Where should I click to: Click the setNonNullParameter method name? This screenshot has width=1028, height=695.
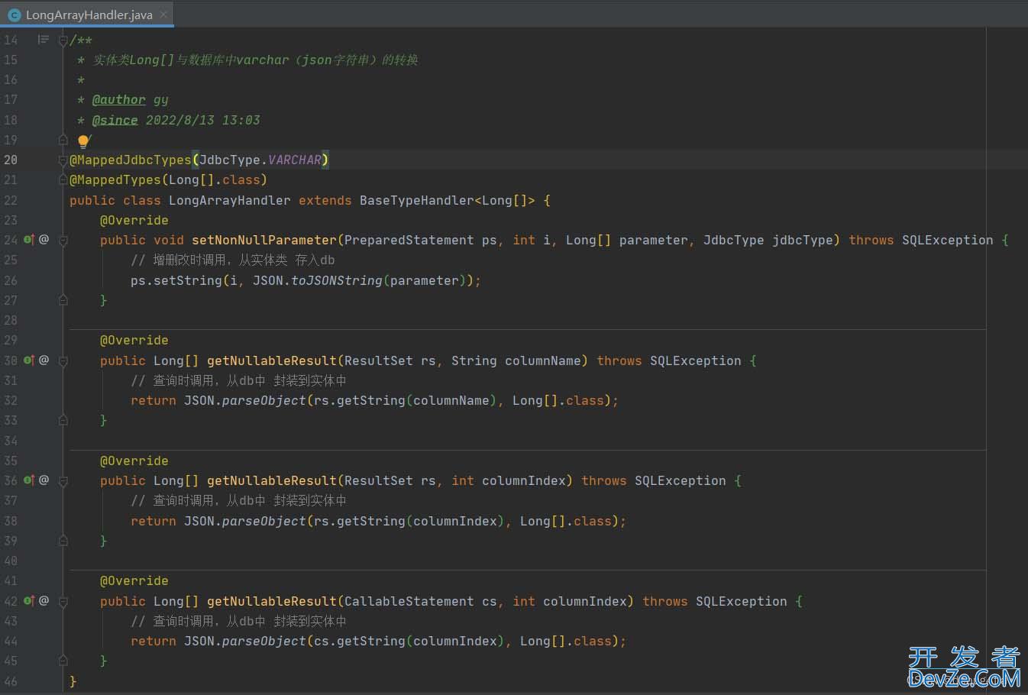[264, 240]
